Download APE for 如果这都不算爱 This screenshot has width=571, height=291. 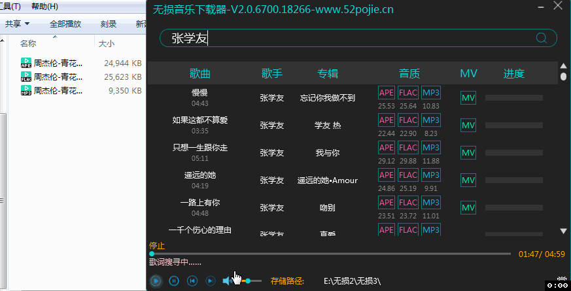tap(387, 120)
